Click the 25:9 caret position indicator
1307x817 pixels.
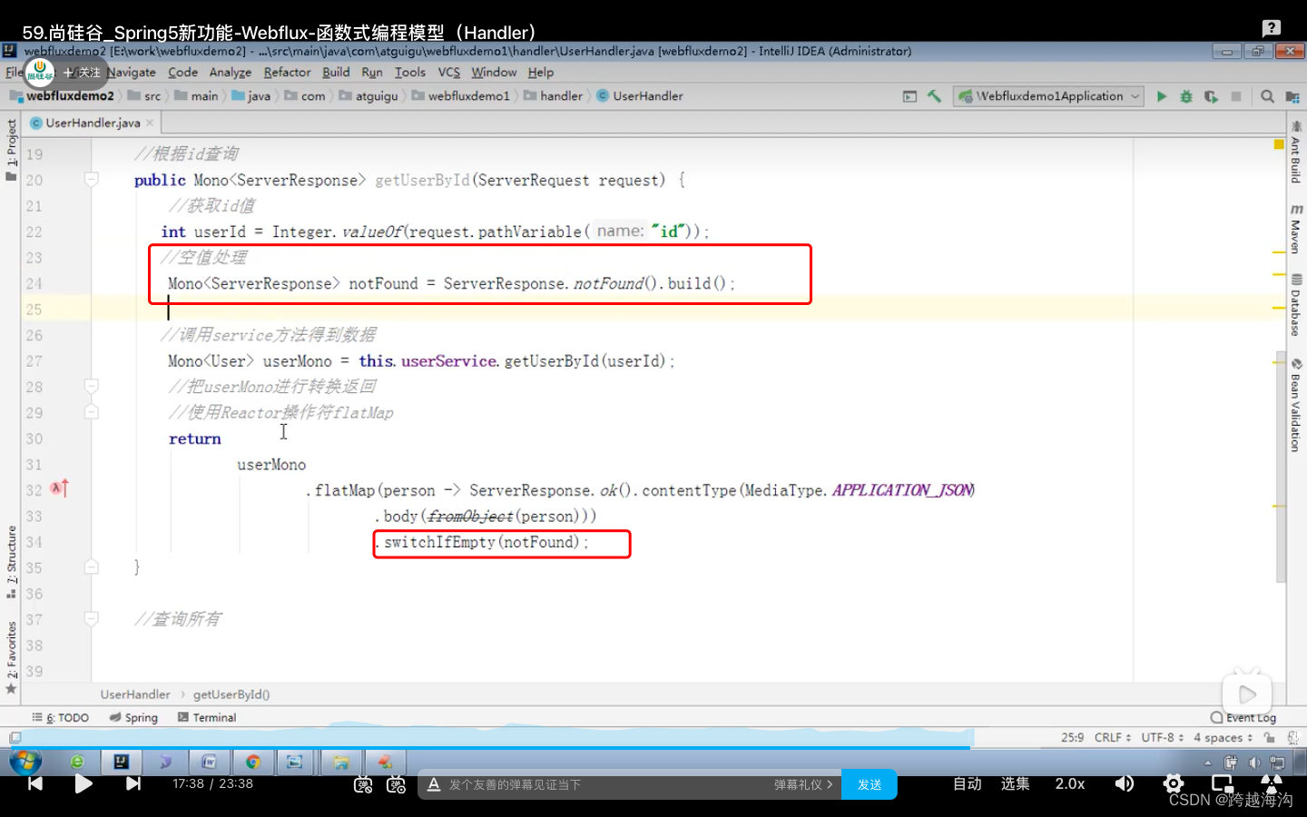tap(1072, 737)
